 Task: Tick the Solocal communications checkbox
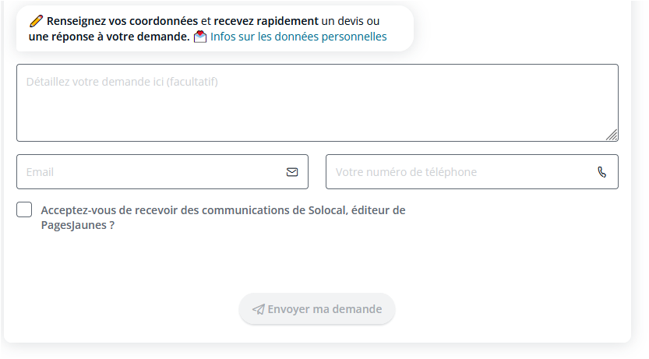(24, 209)
